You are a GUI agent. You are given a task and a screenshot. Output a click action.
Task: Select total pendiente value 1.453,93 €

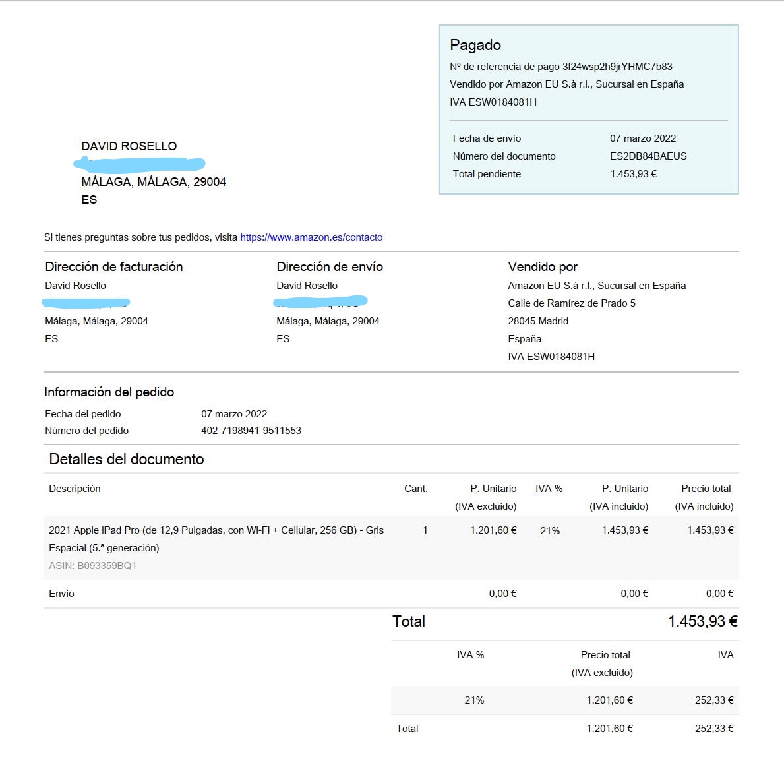[x=633, y=174]
